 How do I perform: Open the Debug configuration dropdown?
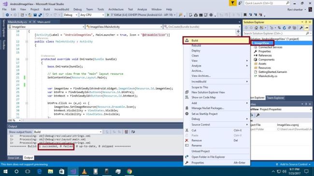71,15
